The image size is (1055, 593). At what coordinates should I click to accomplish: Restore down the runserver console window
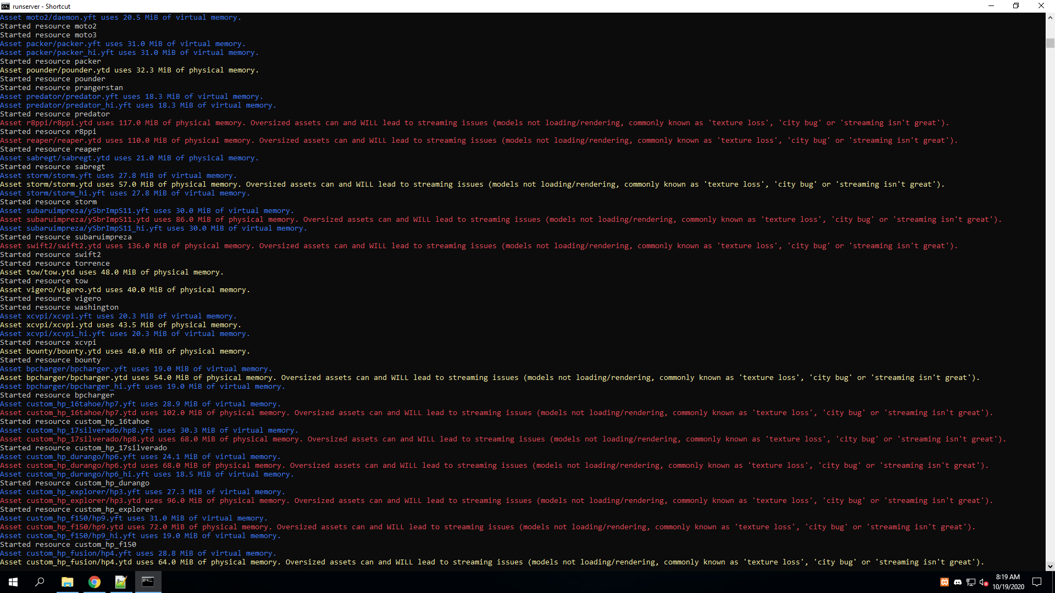pyautogui.click(x=1016, y=6)
